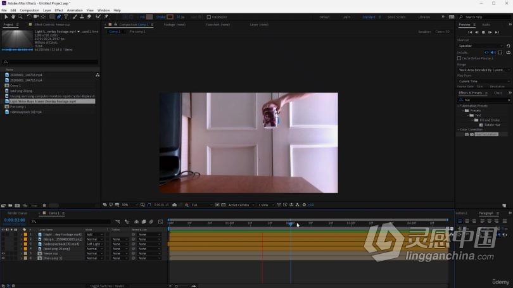513x288 pixels.
Task: Click the Fill color swatch
Action: coord(149,17)
